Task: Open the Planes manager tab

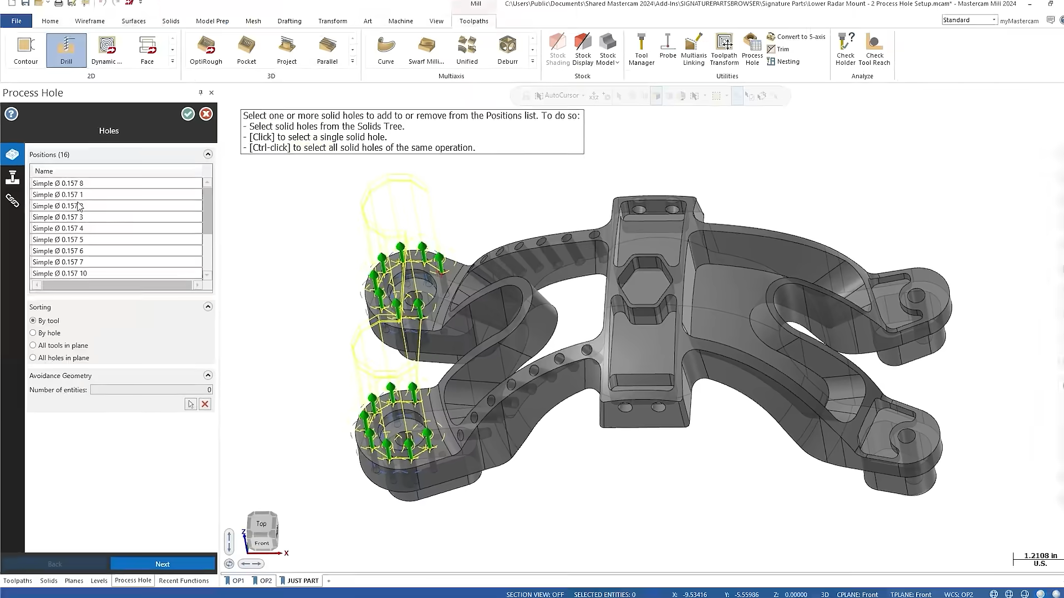Action: 74,580
